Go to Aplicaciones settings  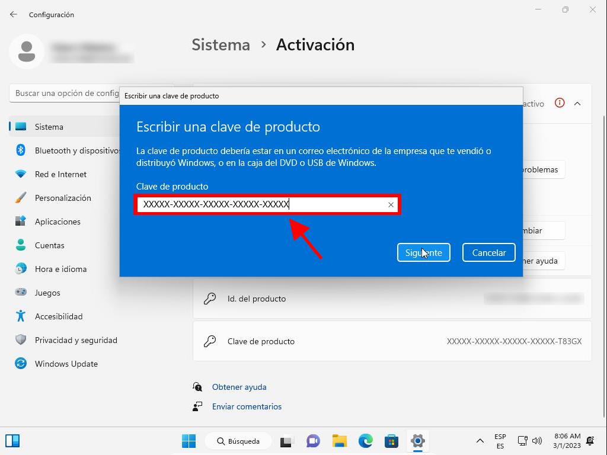(57, 222)
